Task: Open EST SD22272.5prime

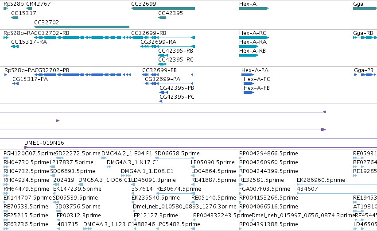Action: click(x=78, y=154)
